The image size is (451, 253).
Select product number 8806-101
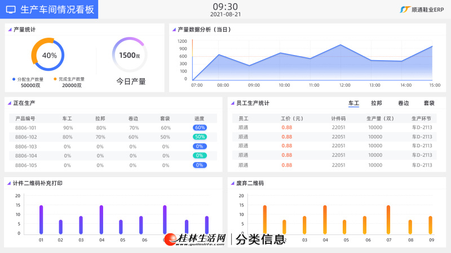click(26, 128)
